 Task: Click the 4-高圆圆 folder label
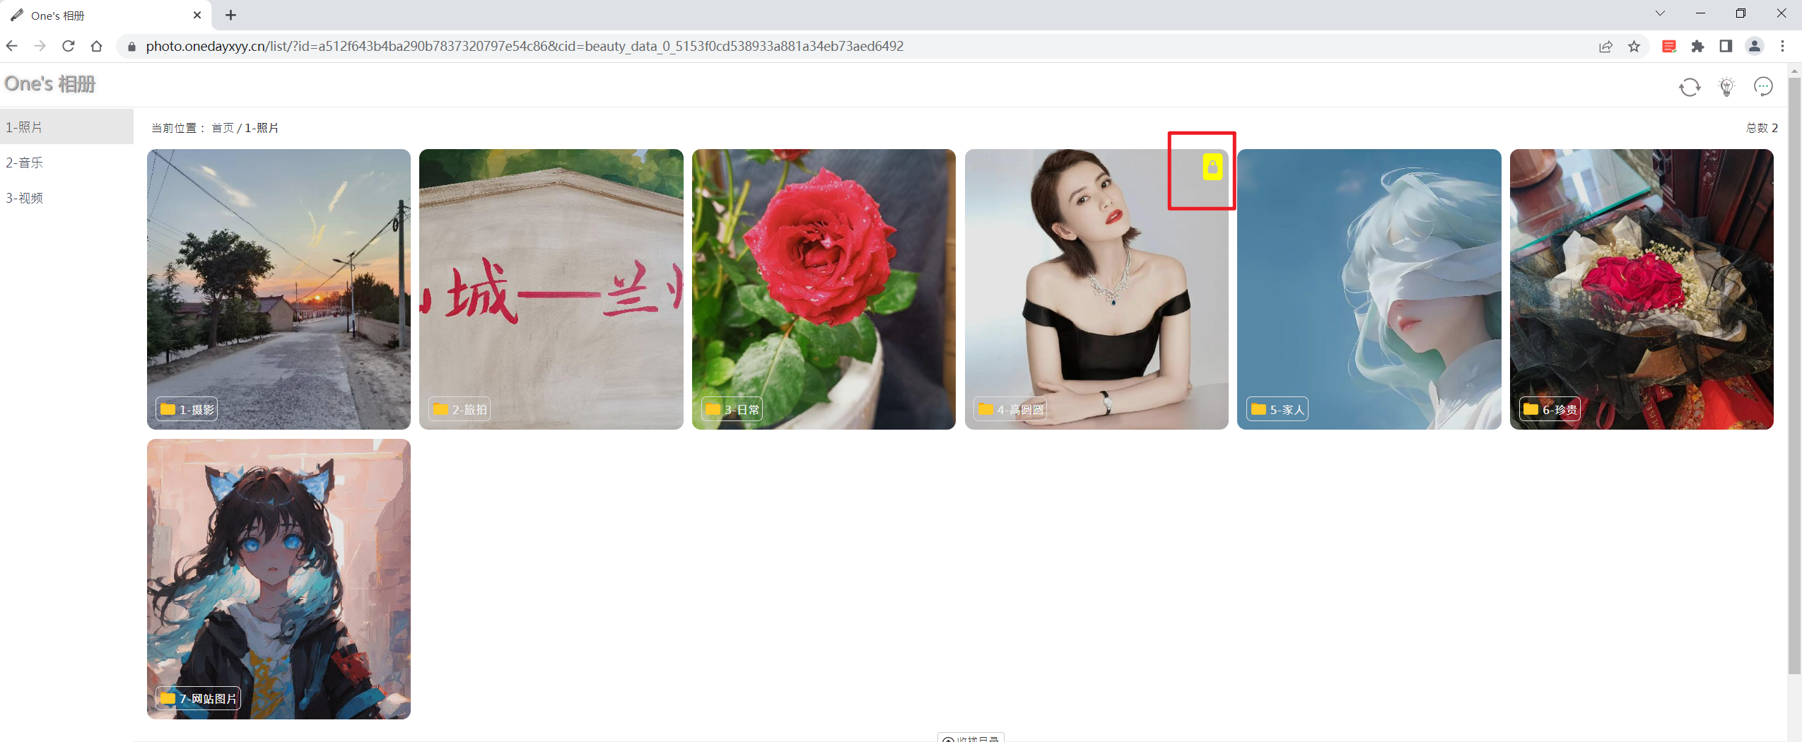1010,409
